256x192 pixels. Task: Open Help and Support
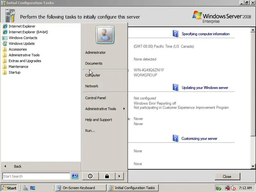[x=99, y=120]
